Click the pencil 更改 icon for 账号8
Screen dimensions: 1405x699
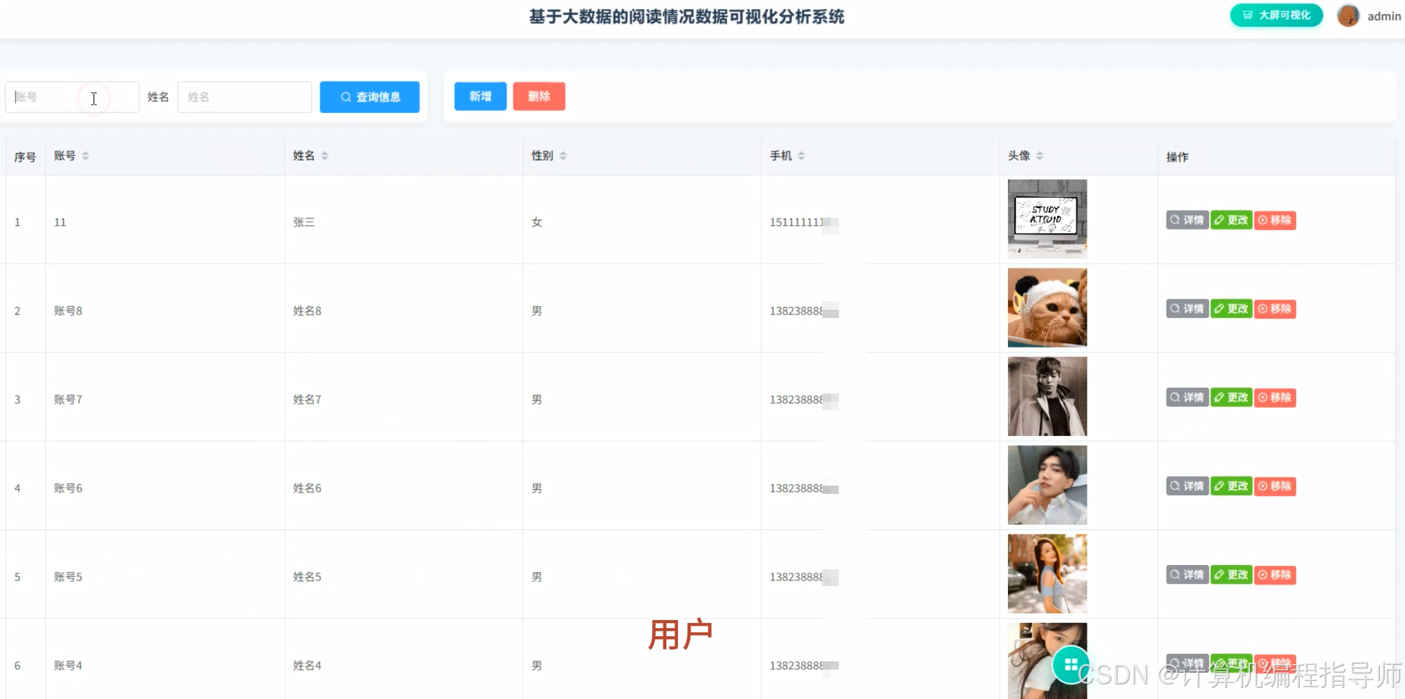click(1220, 308)
